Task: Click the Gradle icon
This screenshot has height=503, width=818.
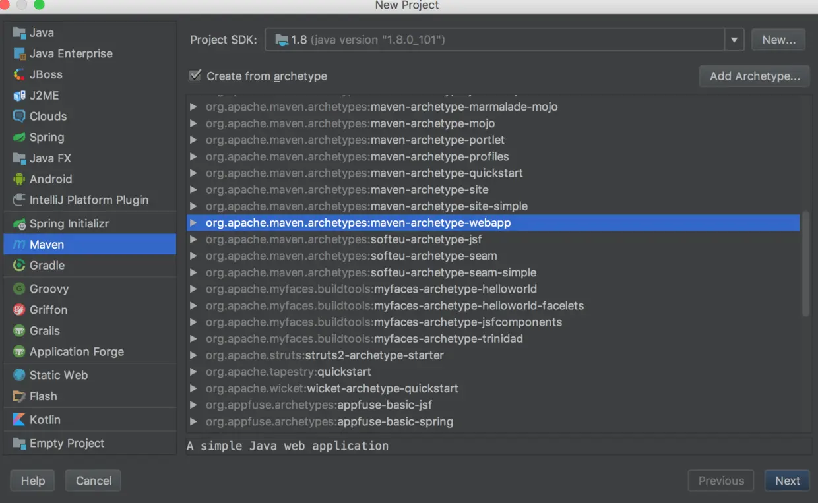Action: point(19,265)
